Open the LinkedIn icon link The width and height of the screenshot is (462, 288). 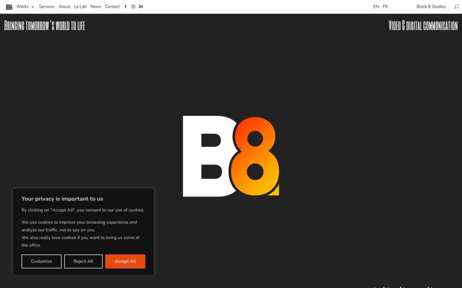[x=141, y=6]
